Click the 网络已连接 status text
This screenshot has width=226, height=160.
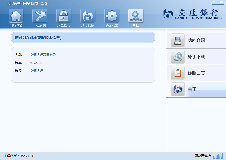203,156
